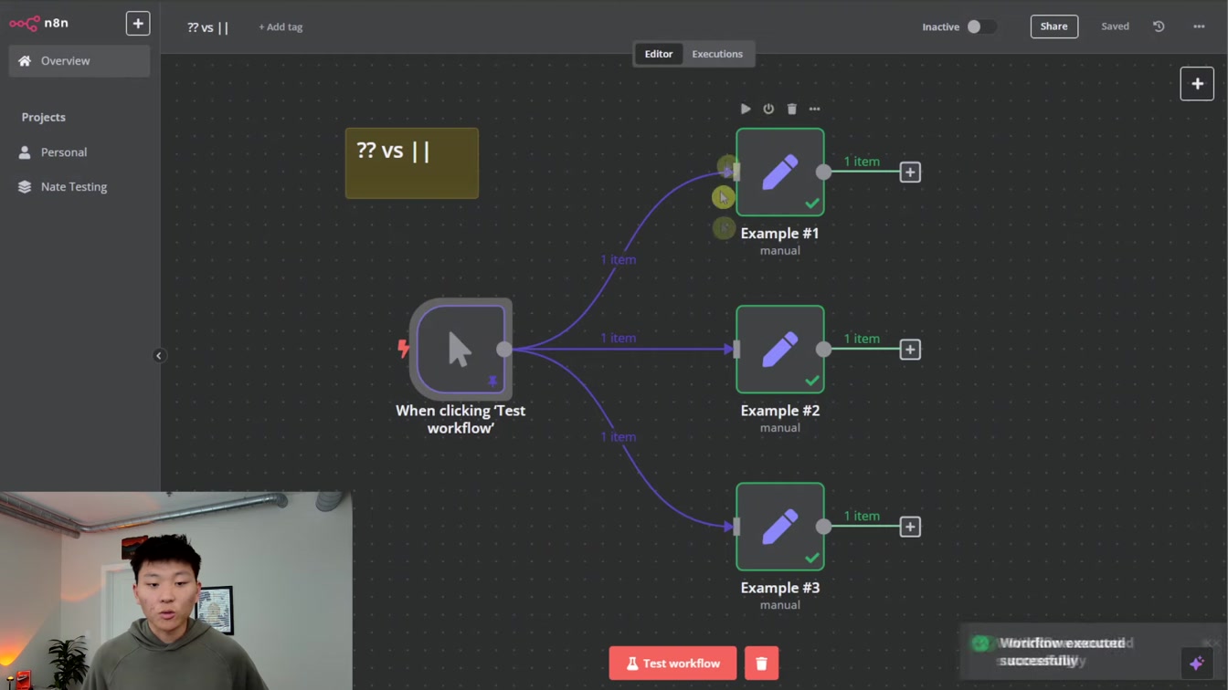Select the Example #3 pencil node
This screenshot has height=690, width=1228.
click(780, 527)
